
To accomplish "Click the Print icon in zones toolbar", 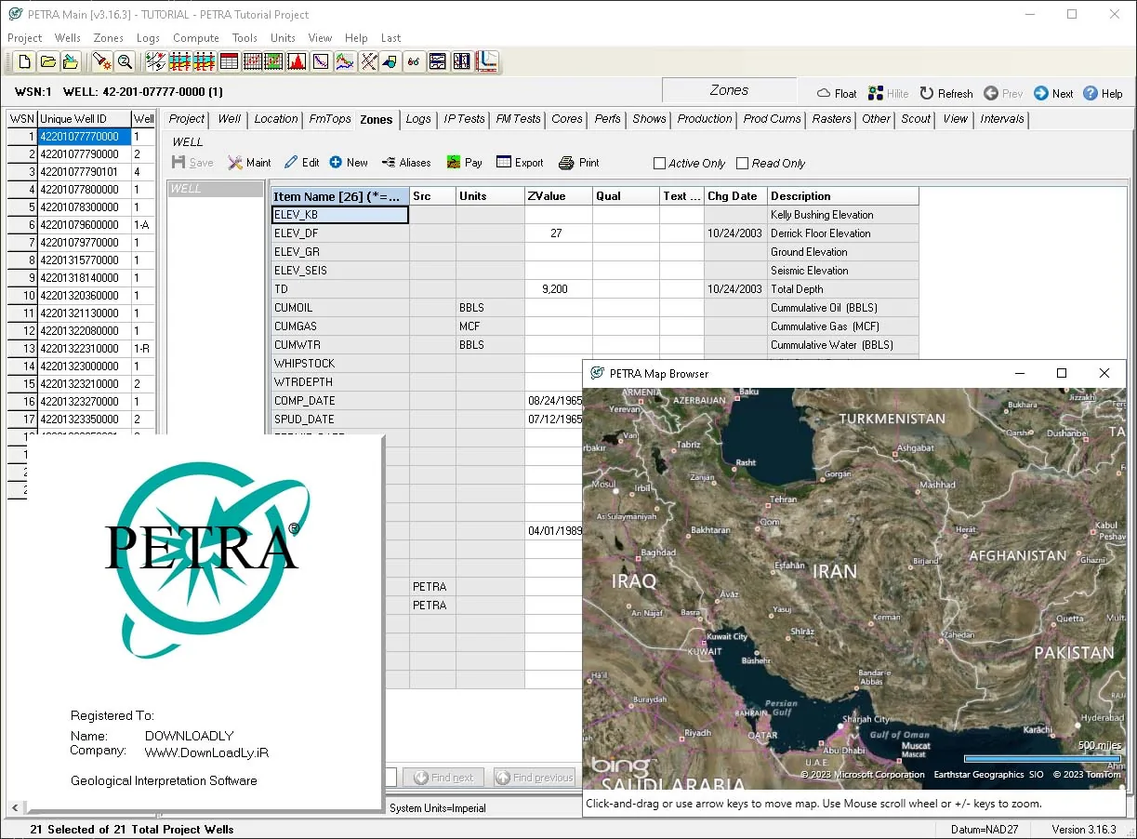I will tap(579, 163).
